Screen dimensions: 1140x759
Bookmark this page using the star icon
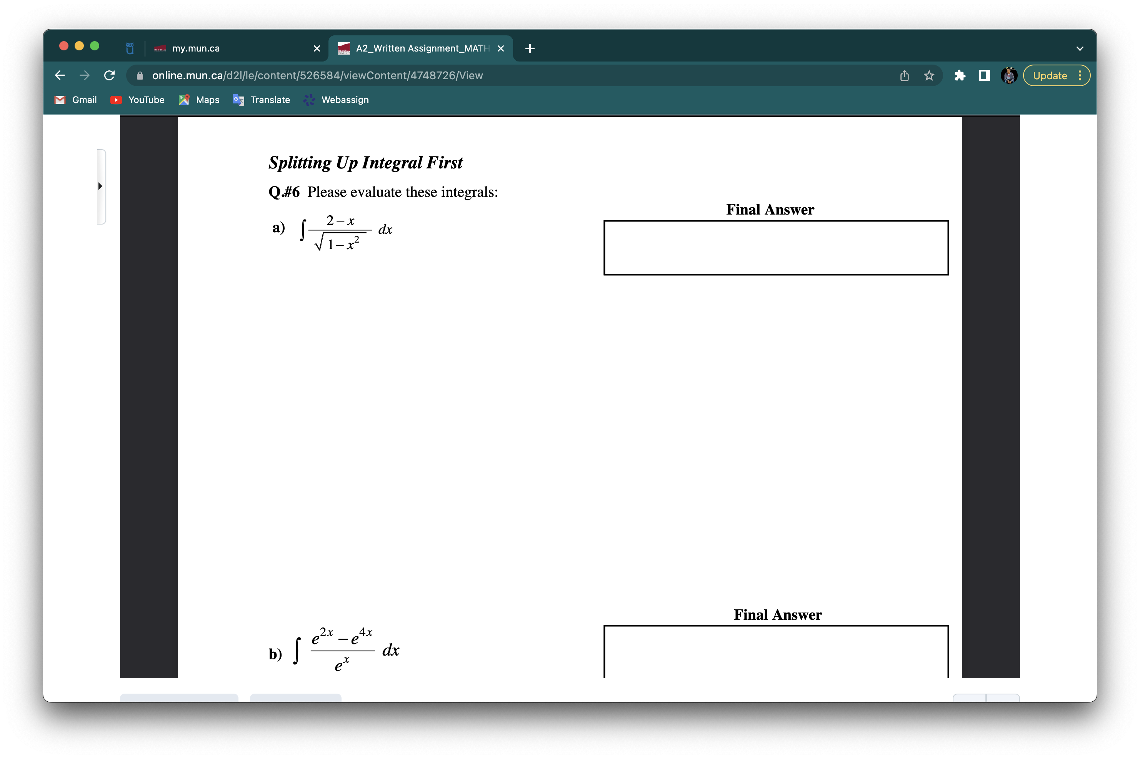[928, 75]
